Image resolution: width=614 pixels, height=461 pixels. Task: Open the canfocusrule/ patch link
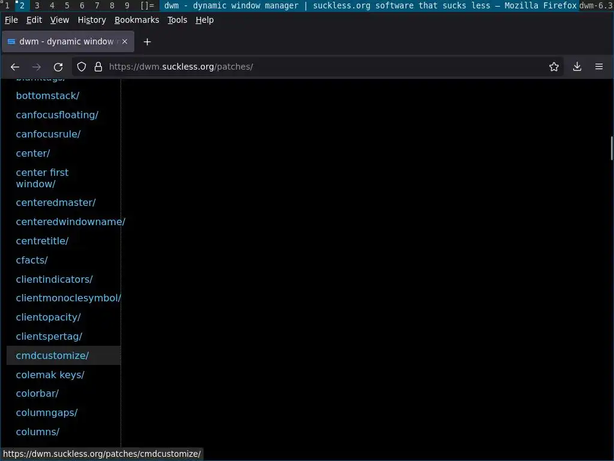point(48,134)
